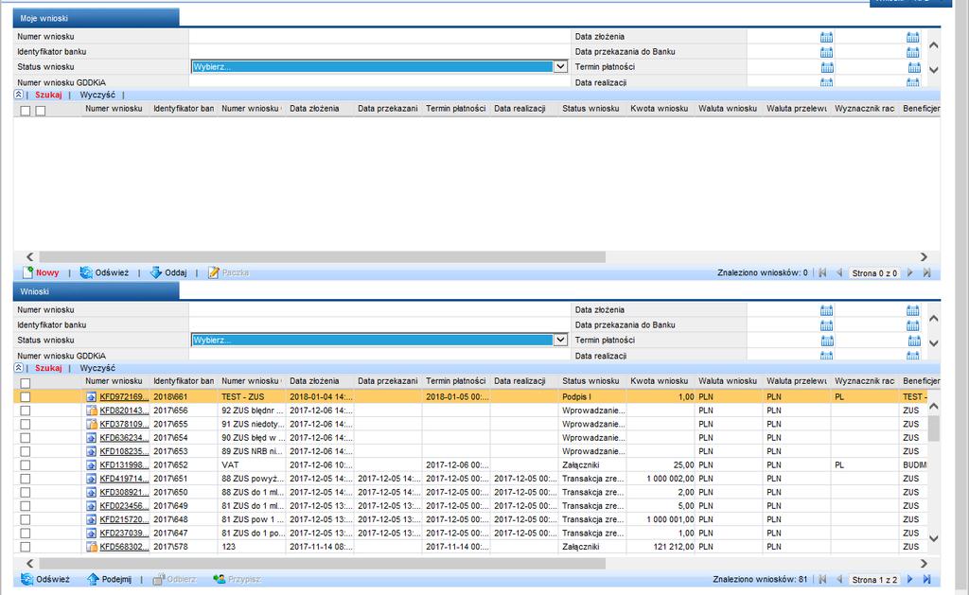Click document icon of row KFD378109
Viewport: 969px width, 595px height.
point(92,424)
